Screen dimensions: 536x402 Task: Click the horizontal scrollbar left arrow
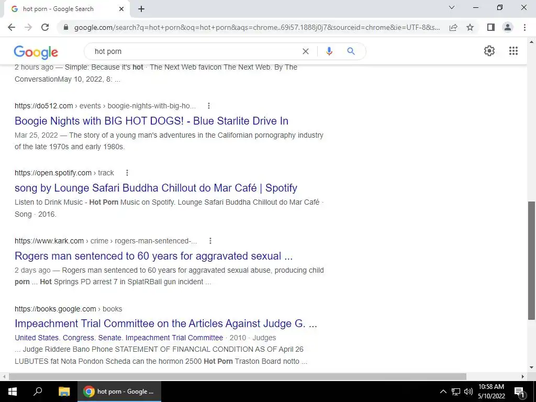tap(4, 376)
